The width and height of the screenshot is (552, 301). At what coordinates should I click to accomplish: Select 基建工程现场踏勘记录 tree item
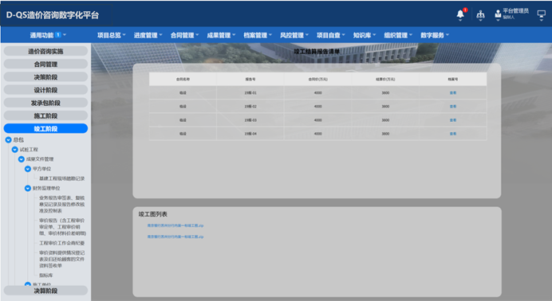[x=62, y=178]
